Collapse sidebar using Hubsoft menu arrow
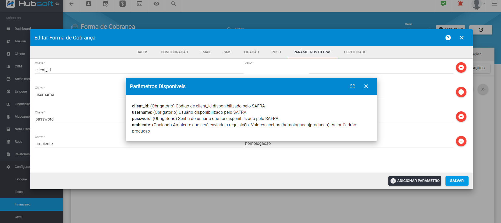The image size is (501, 223). [x=57, y=4]
